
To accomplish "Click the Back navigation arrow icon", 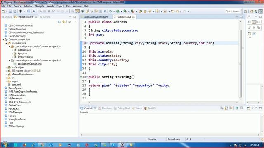I will tap(177, 11).
